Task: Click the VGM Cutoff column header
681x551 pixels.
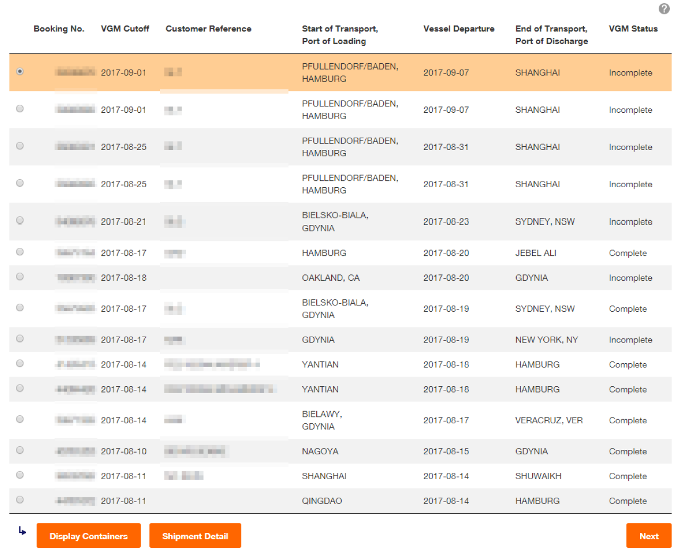Action: (x=125, y=29)
